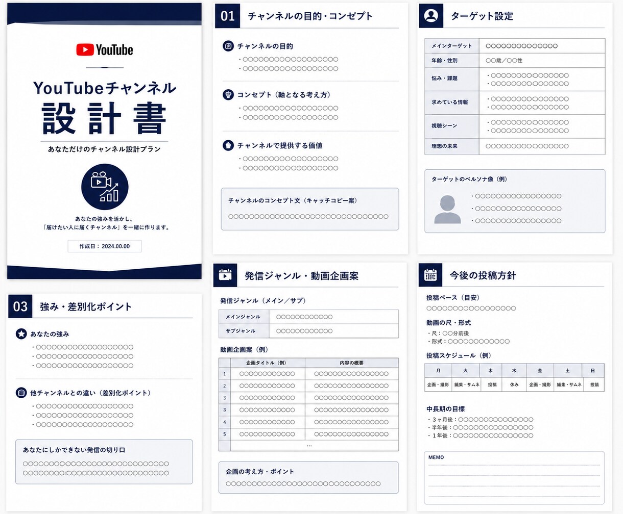Click the 悩み・課題 table row label

[452, 79]
